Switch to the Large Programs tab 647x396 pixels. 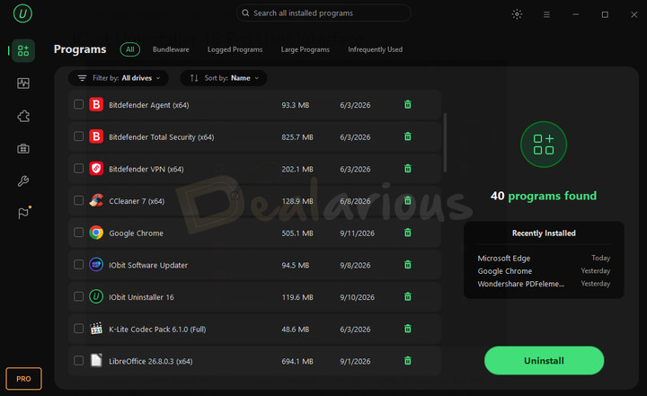(x=306, y=49)
